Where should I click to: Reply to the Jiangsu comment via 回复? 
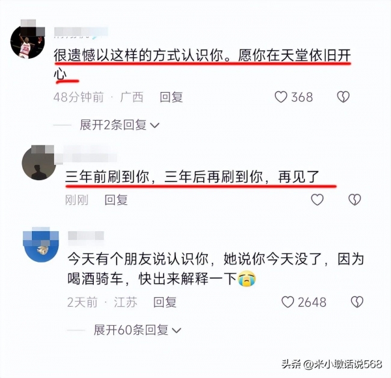click(x=165, y=302)
